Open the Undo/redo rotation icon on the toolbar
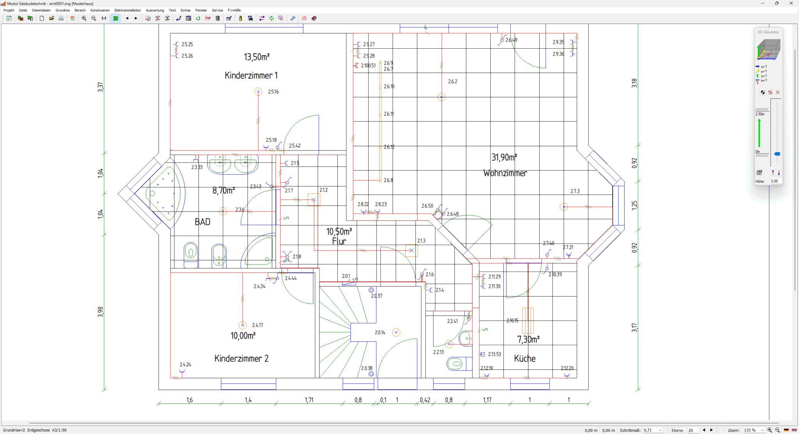 (x=197, y=18)
